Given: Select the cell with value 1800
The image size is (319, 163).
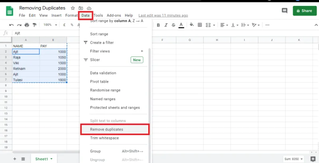Looking at the screenshot, I should tap(53, 80).
